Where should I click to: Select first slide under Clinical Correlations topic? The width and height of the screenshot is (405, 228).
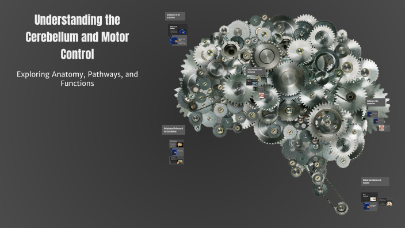tap(369, 197)
